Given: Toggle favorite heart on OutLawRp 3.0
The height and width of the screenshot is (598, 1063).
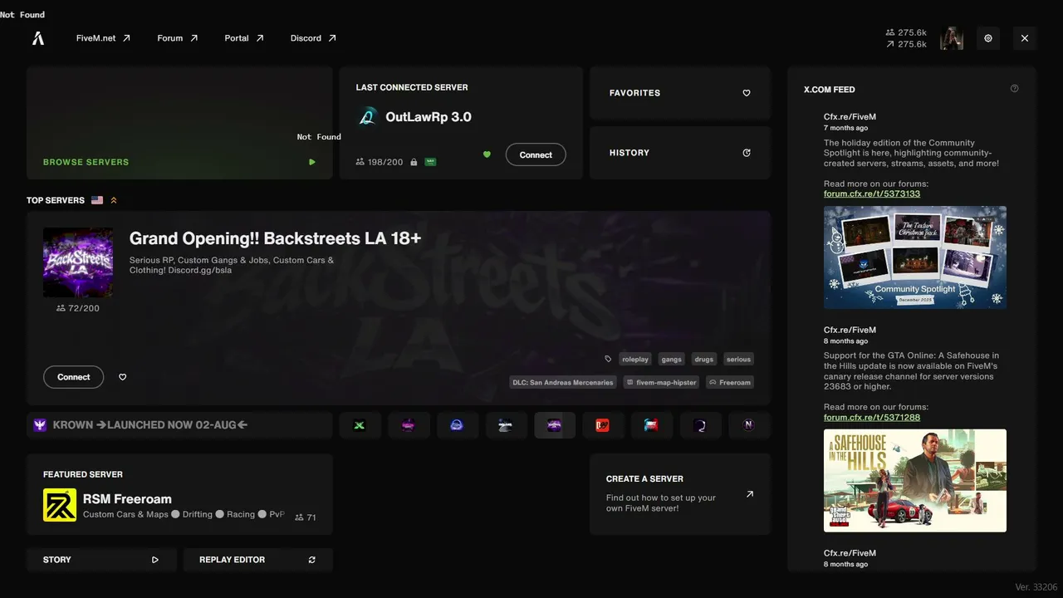Looking at the screenshot, I should point(487,154).
